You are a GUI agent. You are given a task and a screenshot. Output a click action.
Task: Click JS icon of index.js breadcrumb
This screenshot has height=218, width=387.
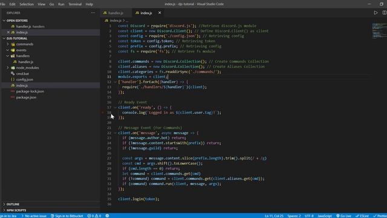106,21
